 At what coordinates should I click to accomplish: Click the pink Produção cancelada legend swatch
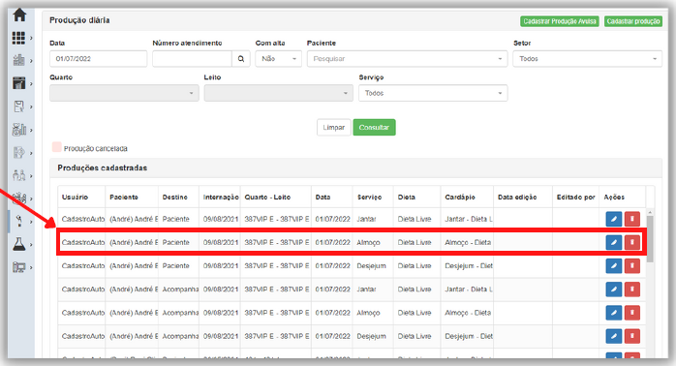56,147
